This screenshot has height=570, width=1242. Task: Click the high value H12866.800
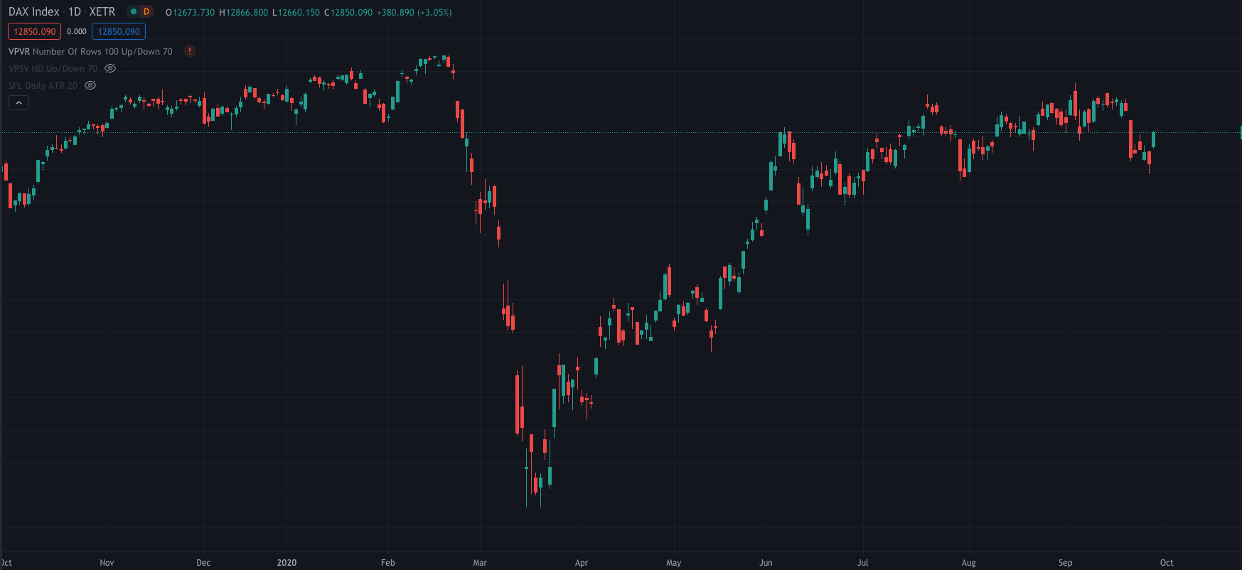tap(244, 12)
